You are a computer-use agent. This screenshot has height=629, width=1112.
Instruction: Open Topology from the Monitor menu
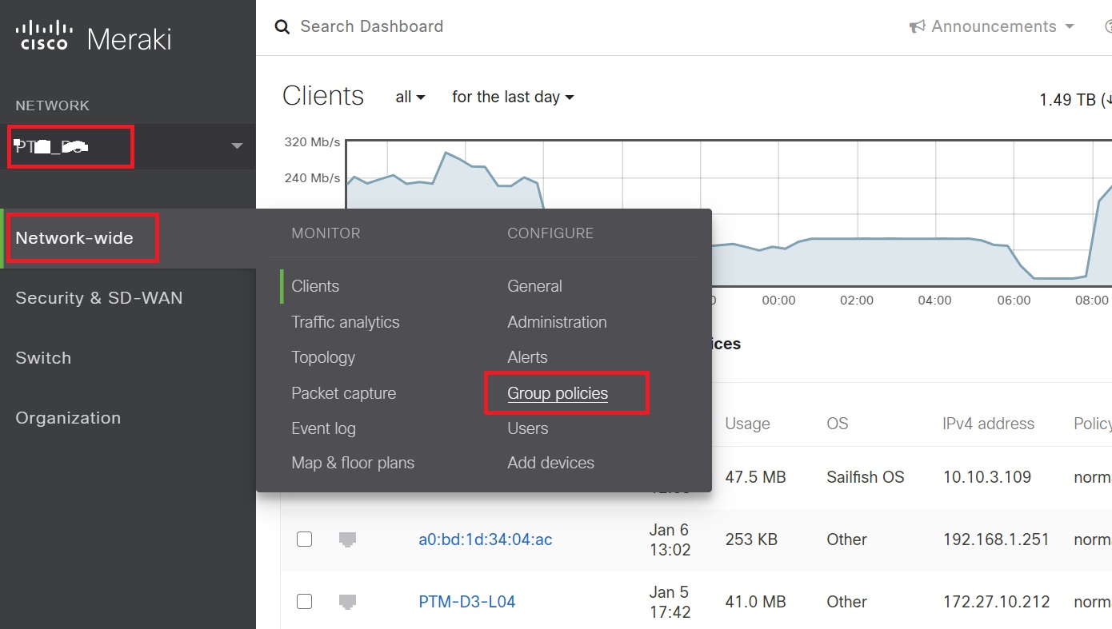323,357
